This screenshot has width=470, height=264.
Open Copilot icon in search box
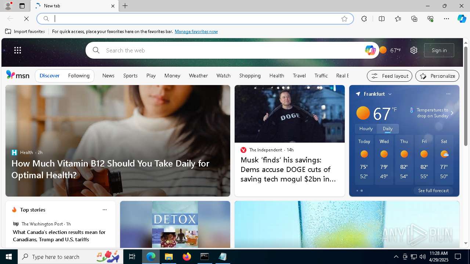[370, 50]
